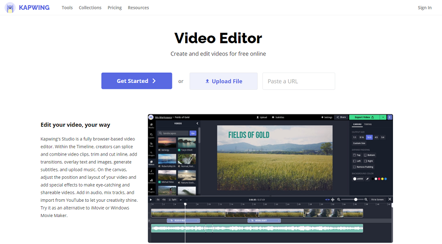The height and width of the screenshot is (244, 442).
Task: Open the Pricing page
Action: pyautogui.click(x=114, y=7)
